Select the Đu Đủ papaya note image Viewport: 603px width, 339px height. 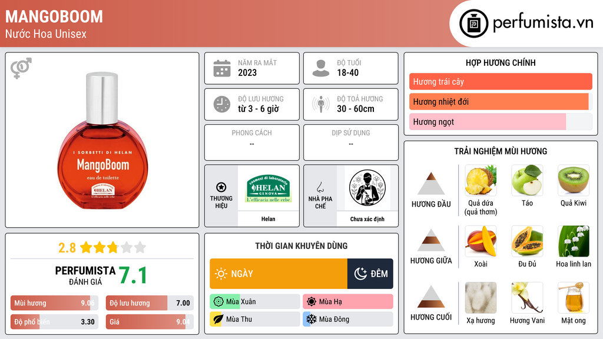click(x=527, y=241)
